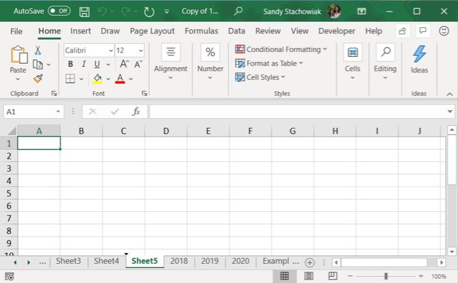This screenshot has height=283, width=458.
Task: Switch to the Data tab
Action: pyautogui.click(x=237, y=31)
